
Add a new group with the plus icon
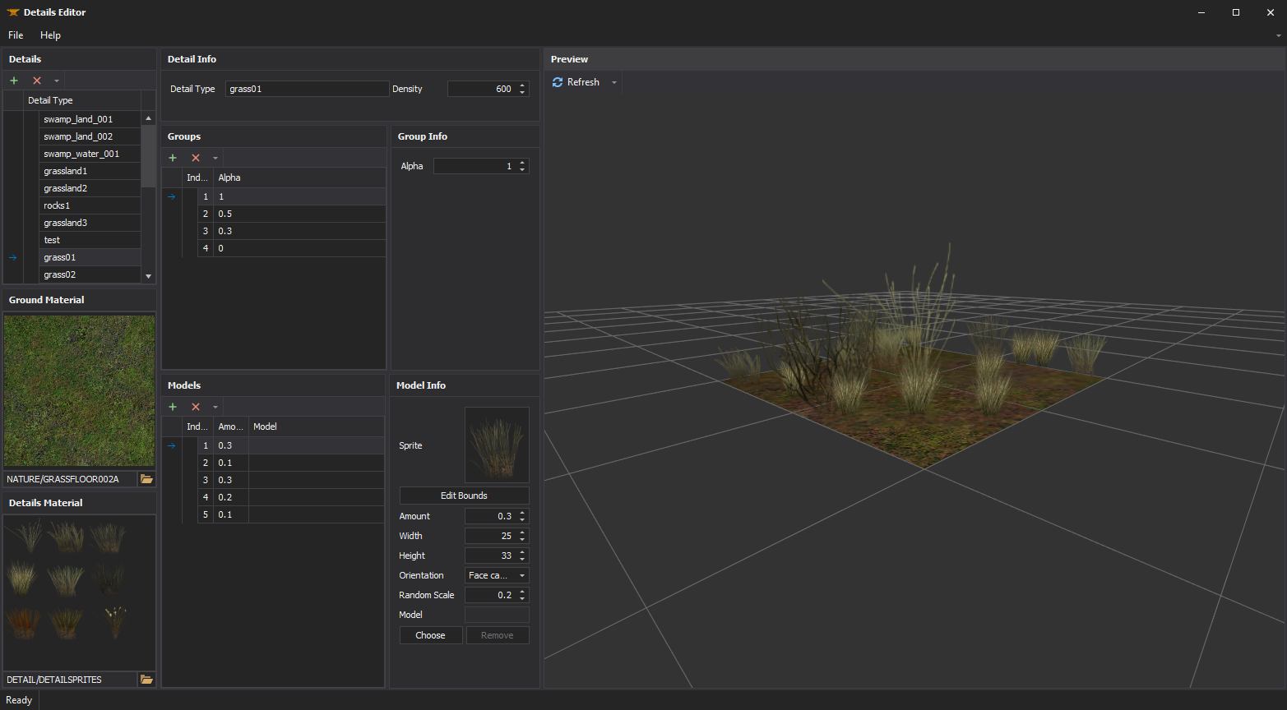(173, 158)
